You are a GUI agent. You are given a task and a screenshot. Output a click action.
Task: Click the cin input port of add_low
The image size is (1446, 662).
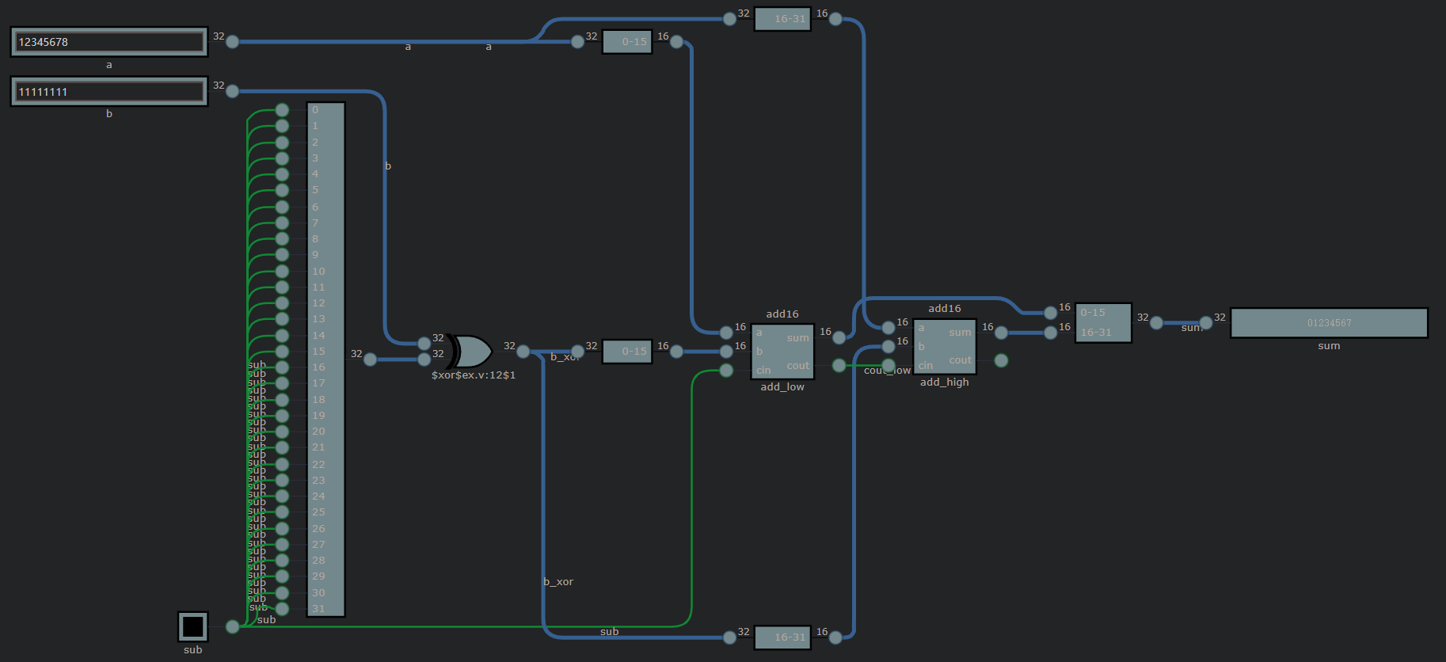tap(726, 371)
